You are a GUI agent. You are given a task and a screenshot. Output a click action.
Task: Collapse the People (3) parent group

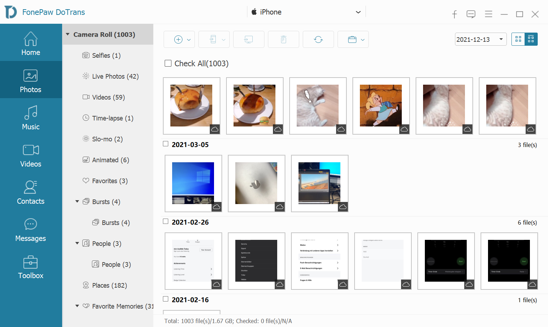pos(77,243)
